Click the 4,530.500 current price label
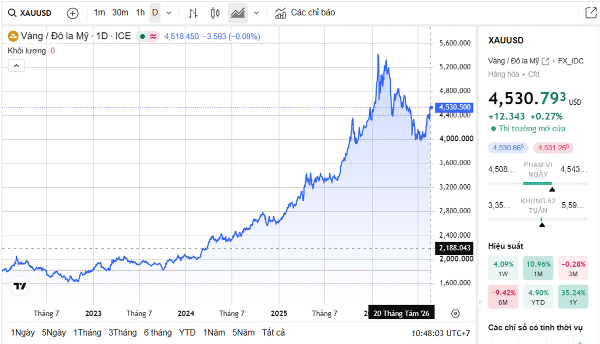The width and height of the screenshot is (600, 344). (x=454, y=107)
